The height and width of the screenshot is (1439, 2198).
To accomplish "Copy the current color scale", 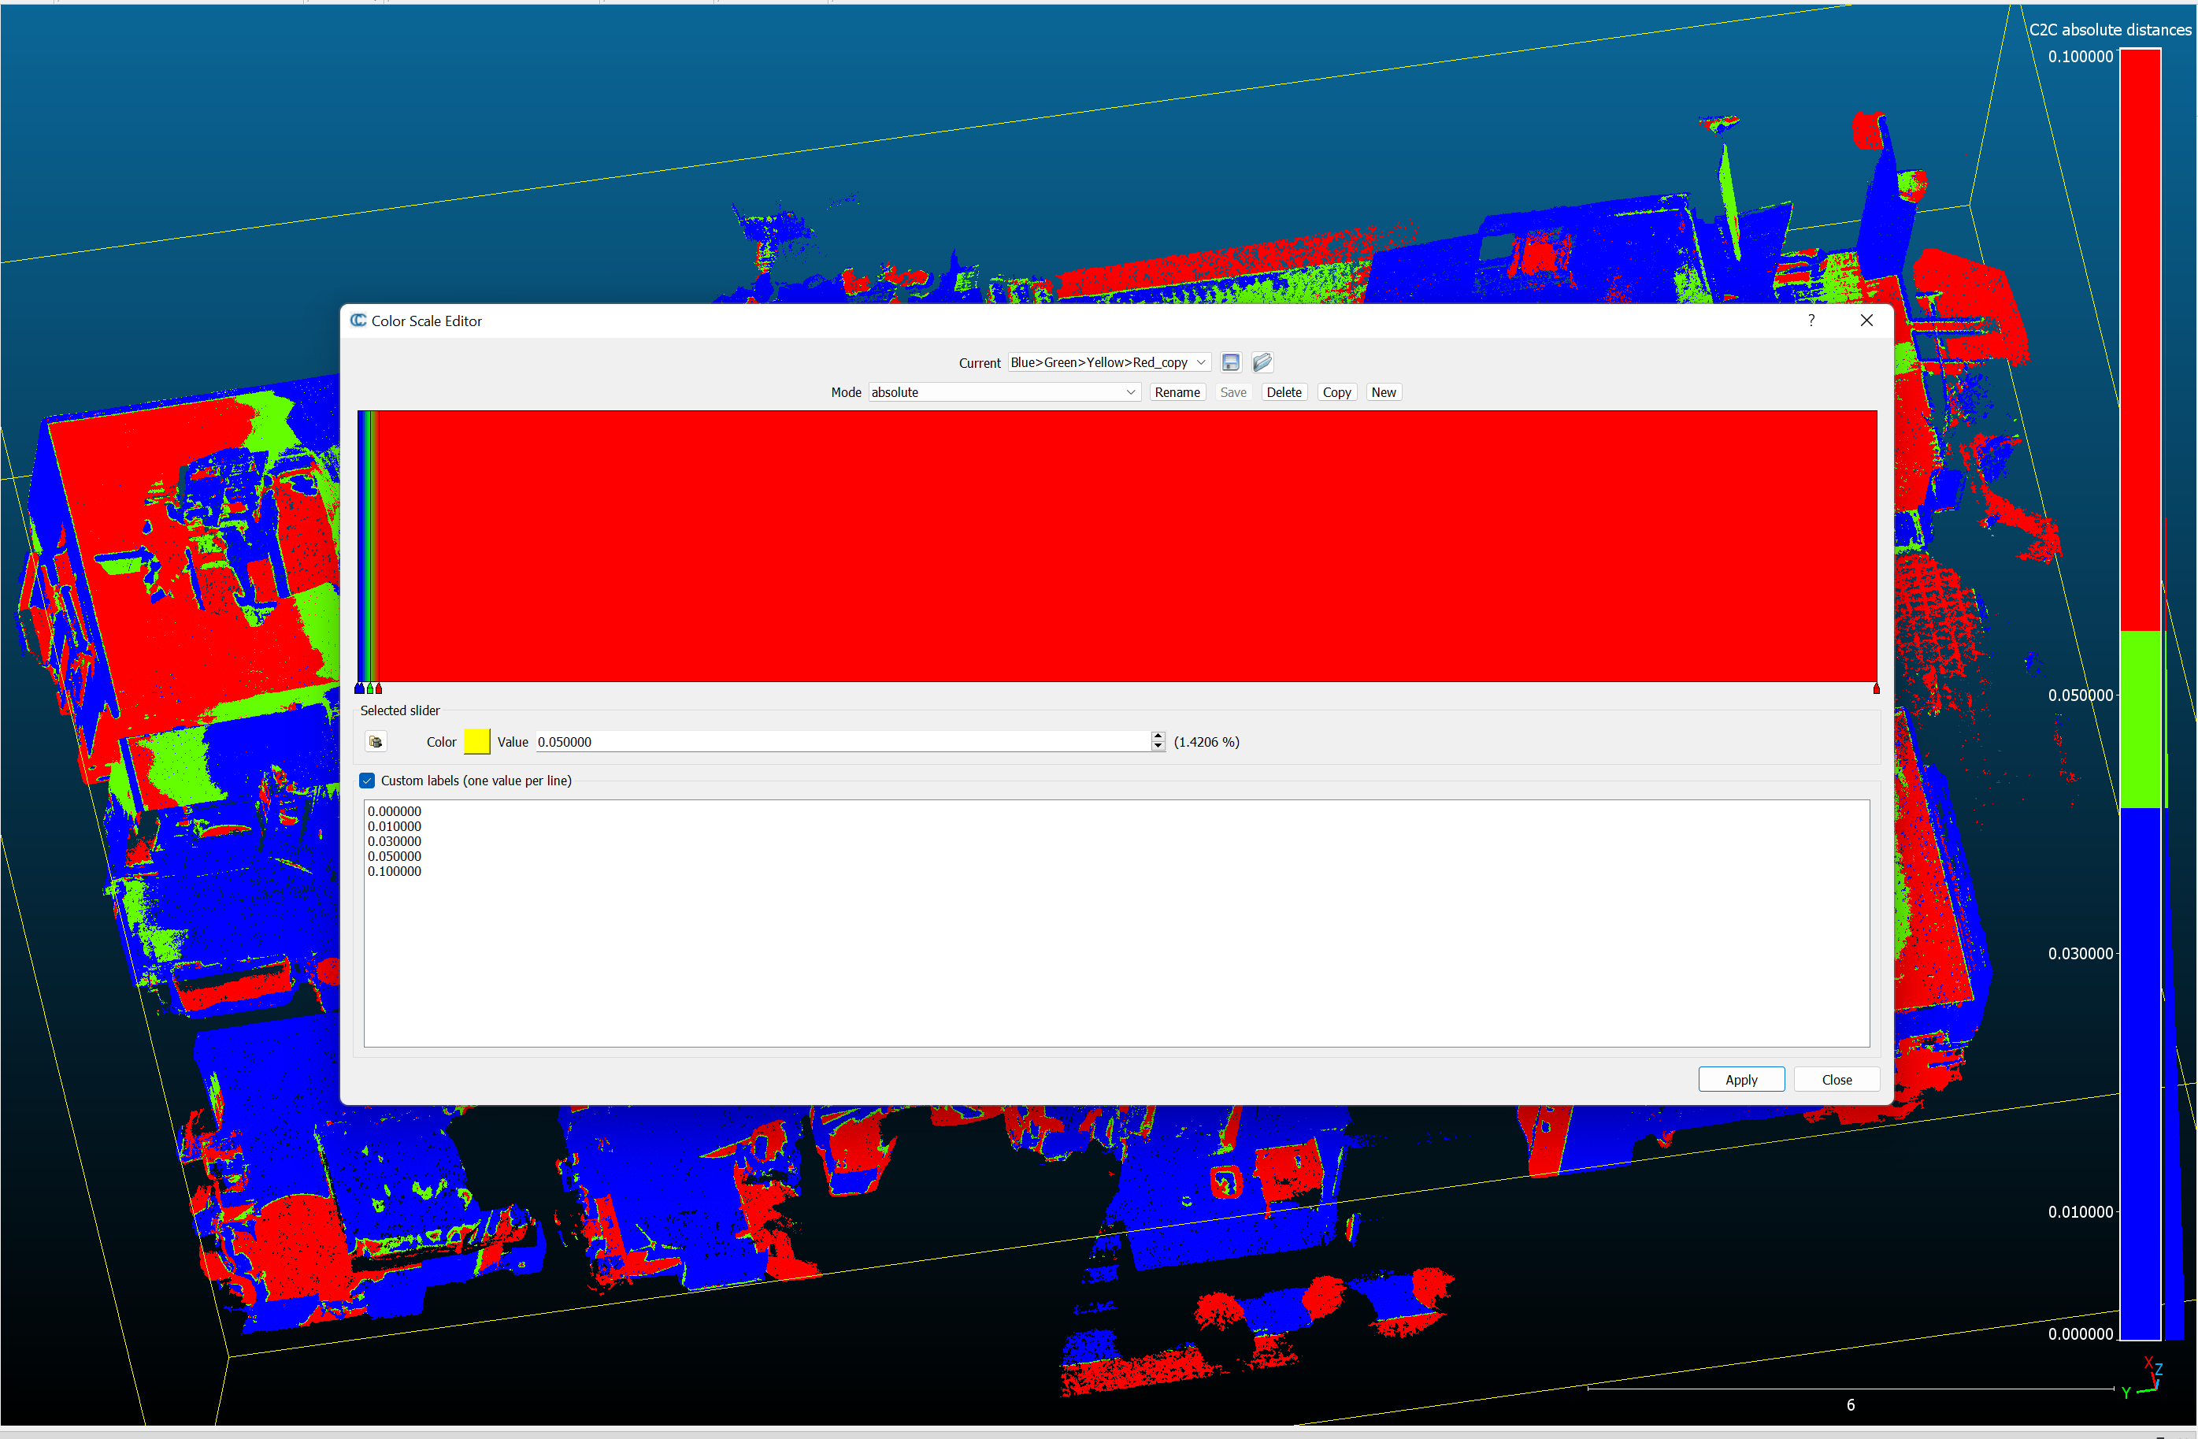I will click(1336, 391).
